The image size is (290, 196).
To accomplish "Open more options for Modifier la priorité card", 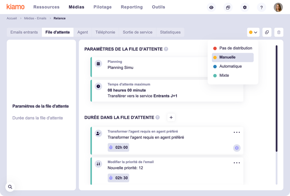I will (237, 163).
